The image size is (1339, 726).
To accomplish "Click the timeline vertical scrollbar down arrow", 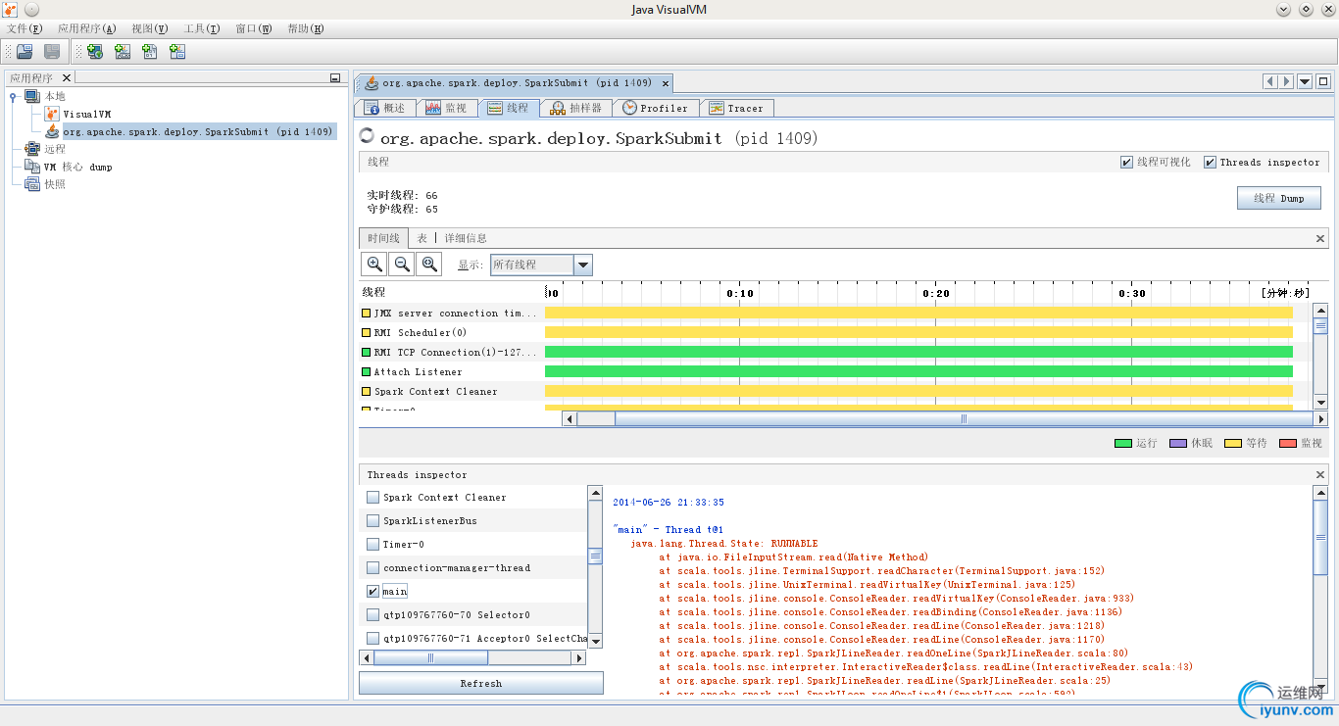I will point(1320,403).
